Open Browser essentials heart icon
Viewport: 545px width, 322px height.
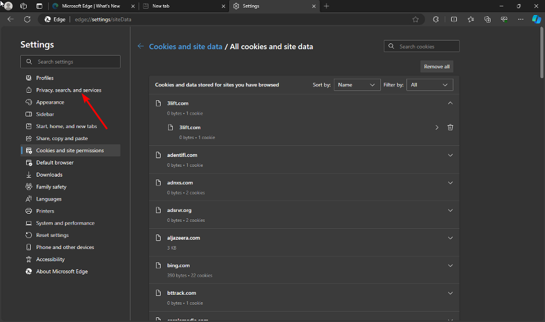(504, 20)
